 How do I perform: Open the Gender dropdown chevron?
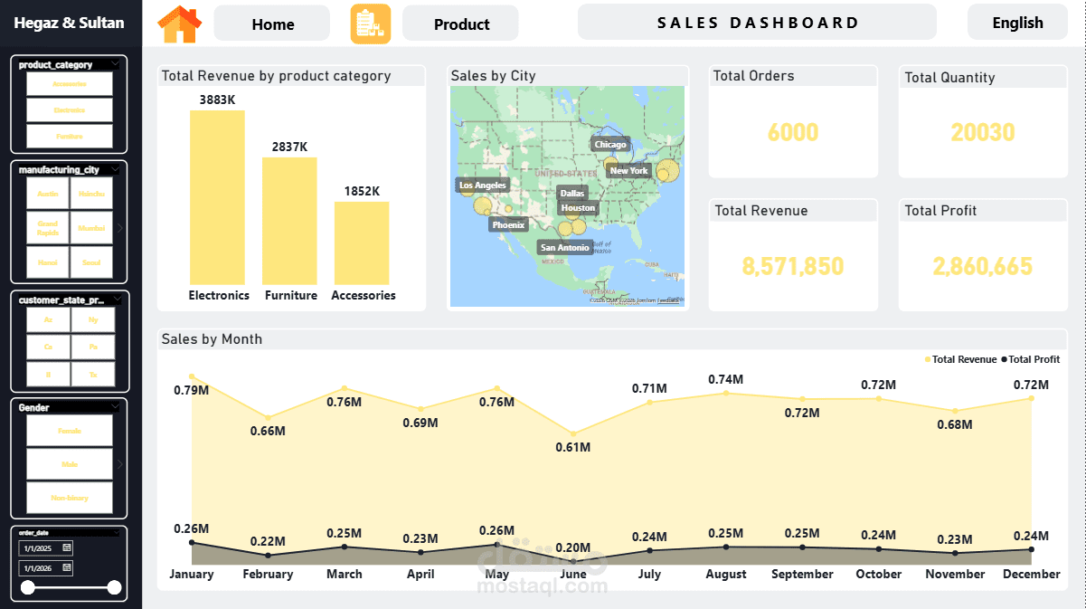(x=115, y=406)
